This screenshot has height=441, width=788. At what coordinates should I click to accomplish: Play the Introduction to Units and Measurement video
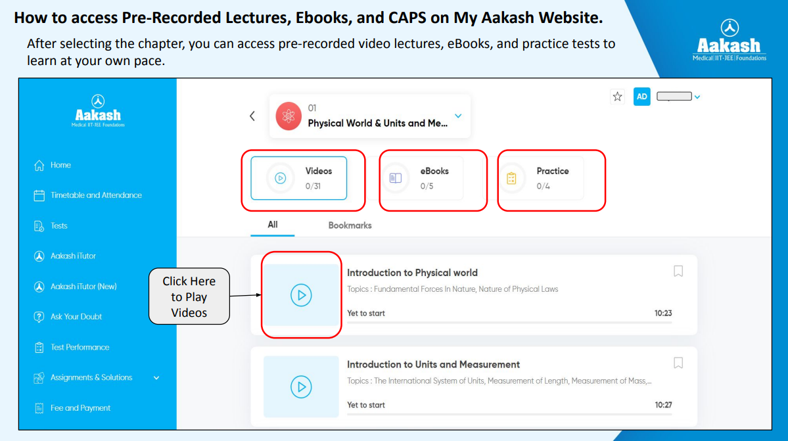tap(301, 386)
